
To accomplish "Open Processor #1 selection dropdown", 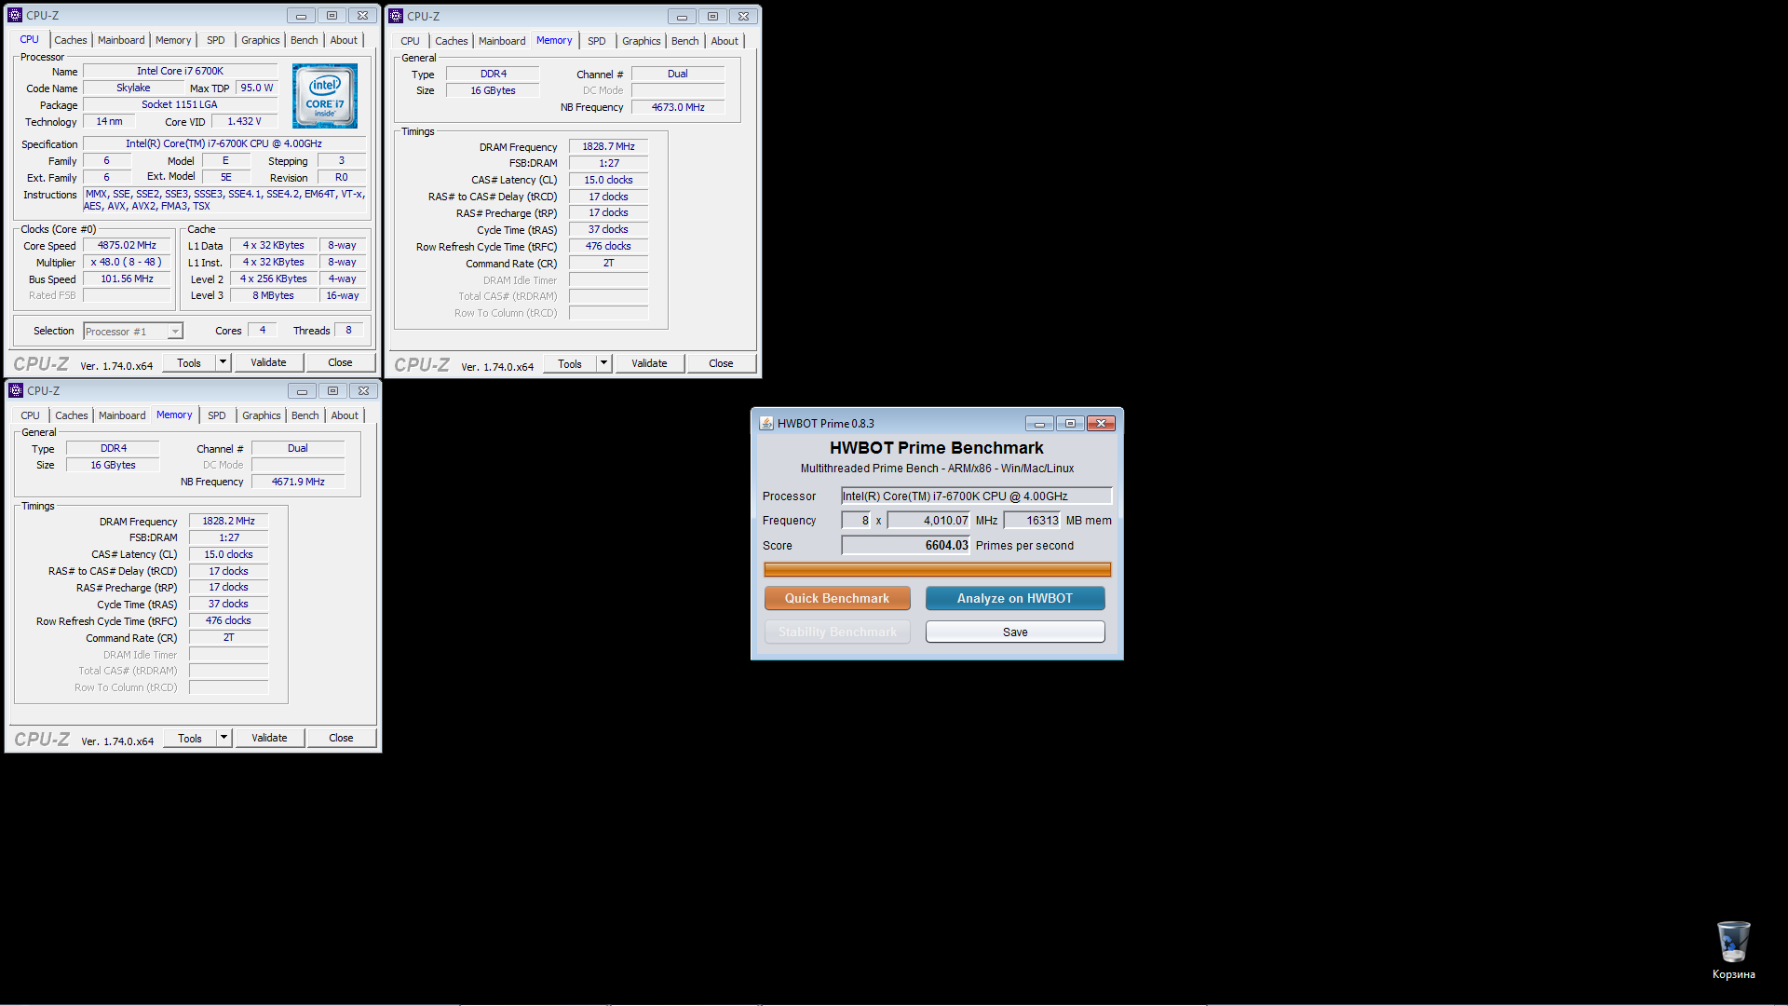I will click(133, 332).
